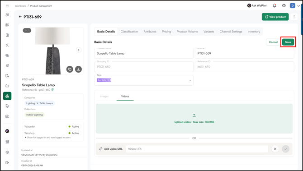The height and width of the screenshot is (171, 303).
Task: Discard the video URL with the X button
Action: [275, 149]
